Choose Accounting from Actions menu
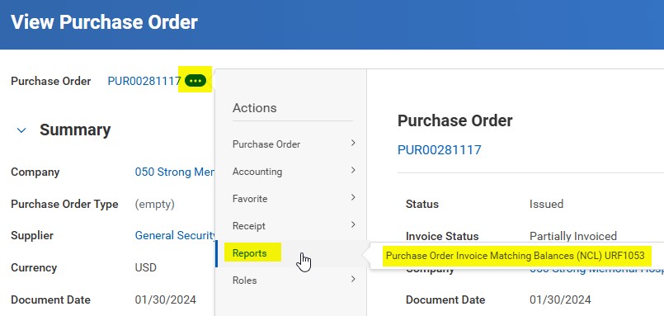This screenshot has width=664, height=316. coord(257,172)
